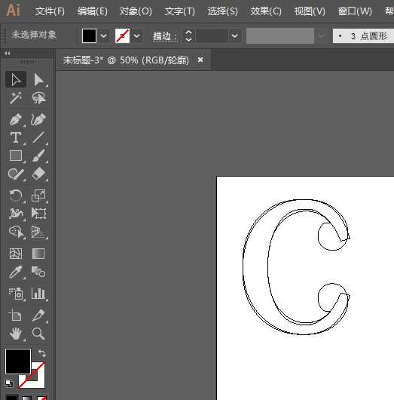Open the stroke weight dropdown
This screenshot has height=400, width=394.
click(234, 35)
